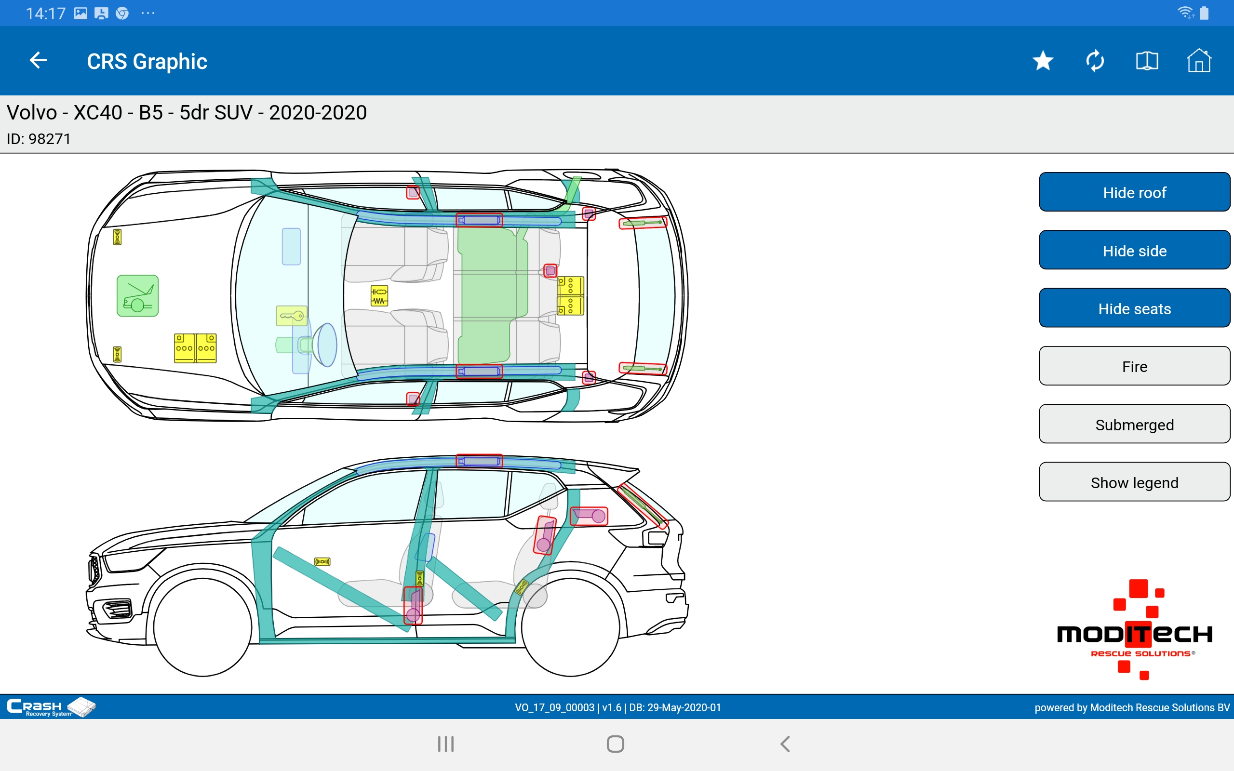Tap Moditech Rescue Solutions logo

click(x=1135, y=629)
